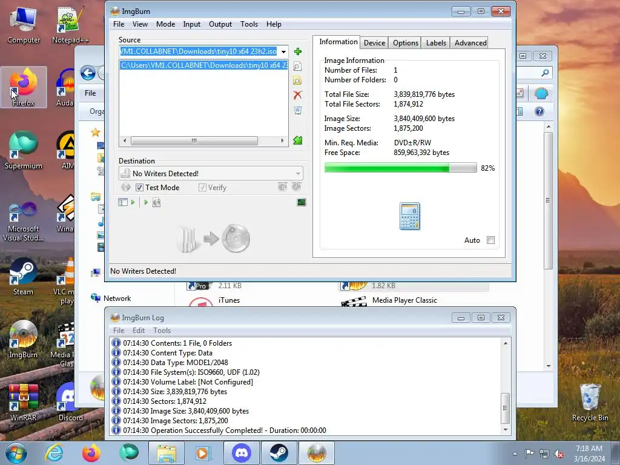Click Steam icon in taskbar
620x465 pixels.
279,453
